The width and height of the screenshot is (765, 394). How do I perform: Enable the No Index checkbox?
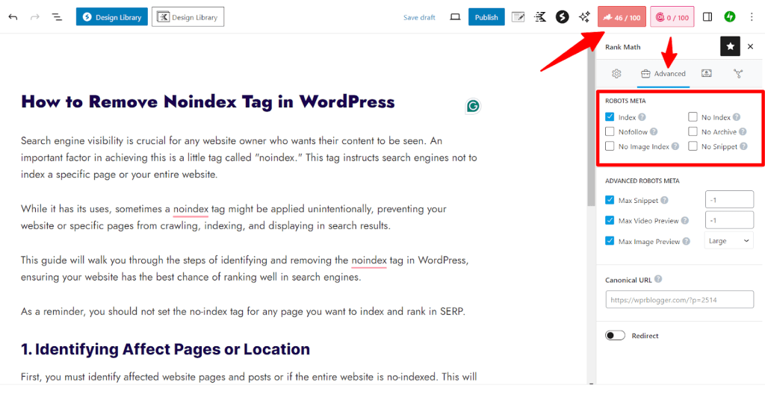693,117
